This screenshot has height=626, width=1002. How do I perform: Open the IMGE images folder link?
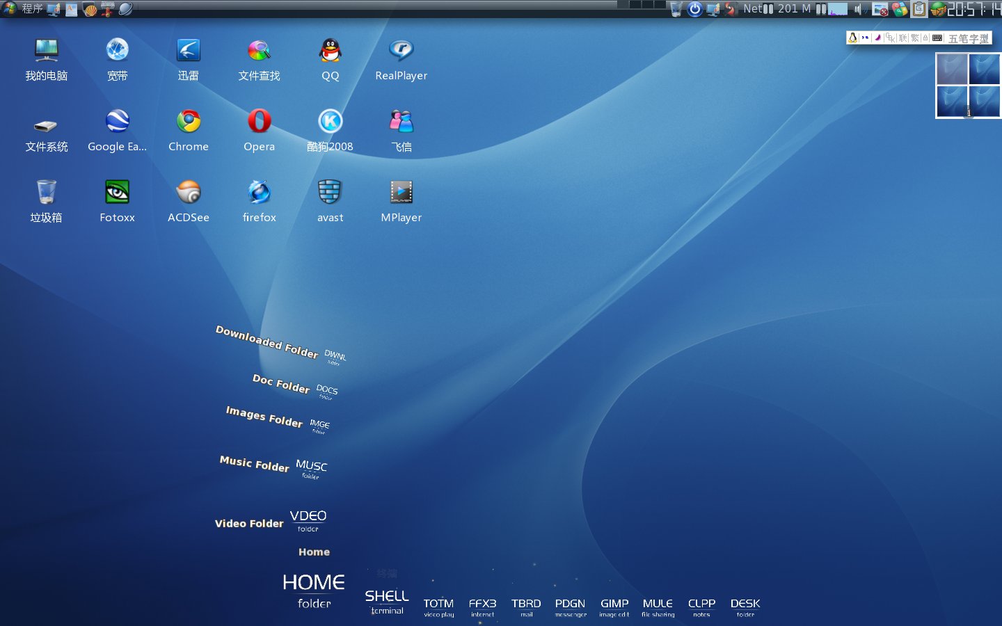pyautogui.click(x=319, y=426)
